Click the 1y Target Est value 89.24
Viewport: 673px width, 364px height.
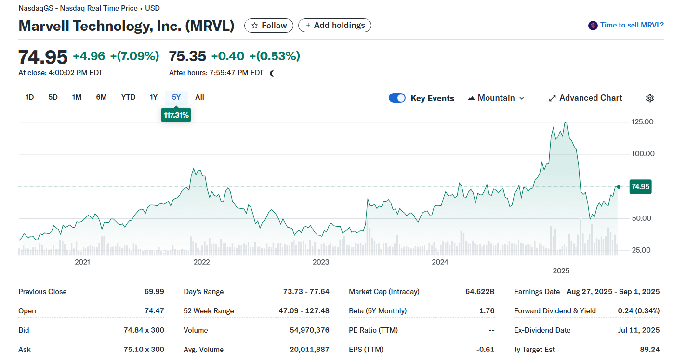coord(650,350)
